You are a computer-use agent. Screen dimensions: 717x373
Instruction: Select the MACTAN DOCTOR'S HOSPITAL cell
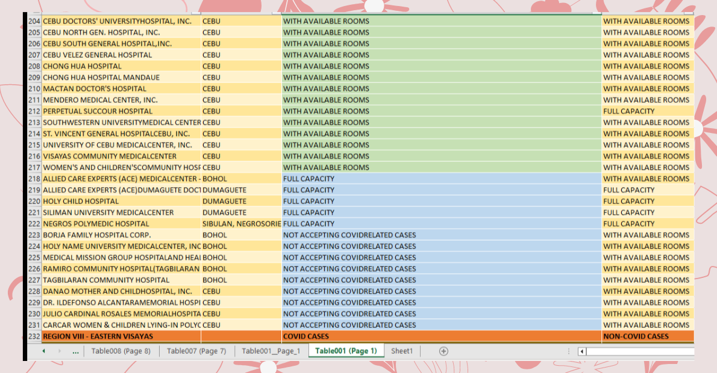[x=121, y=88]
